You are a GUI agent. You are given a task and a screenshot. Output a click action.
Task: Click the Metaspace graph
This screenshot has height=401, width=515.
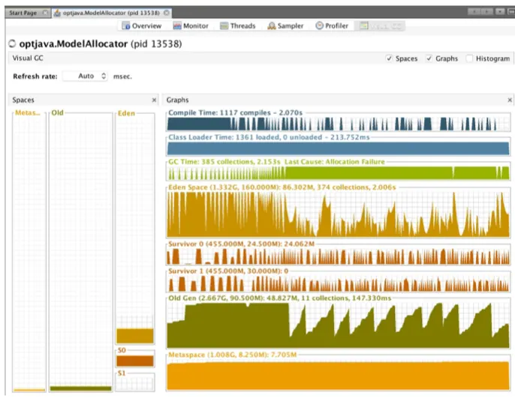(x=339, y=376)
